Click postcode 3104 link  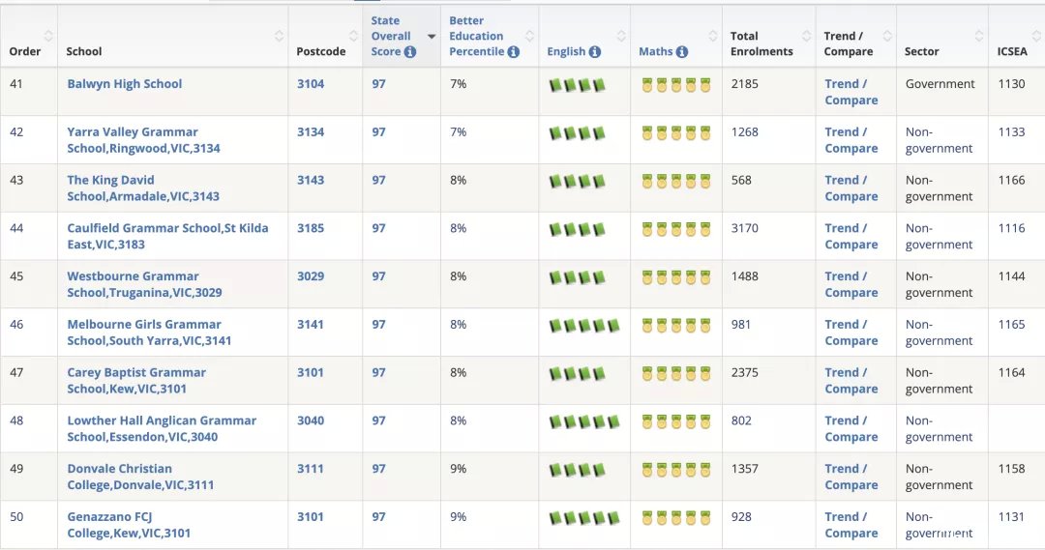(x=311, y=84)
